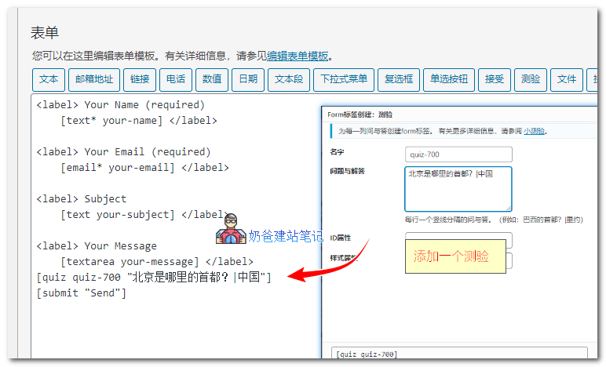Screen dimensions: 606x367
Task: Click the 复选框 tag button
Action: click(399, 79)
